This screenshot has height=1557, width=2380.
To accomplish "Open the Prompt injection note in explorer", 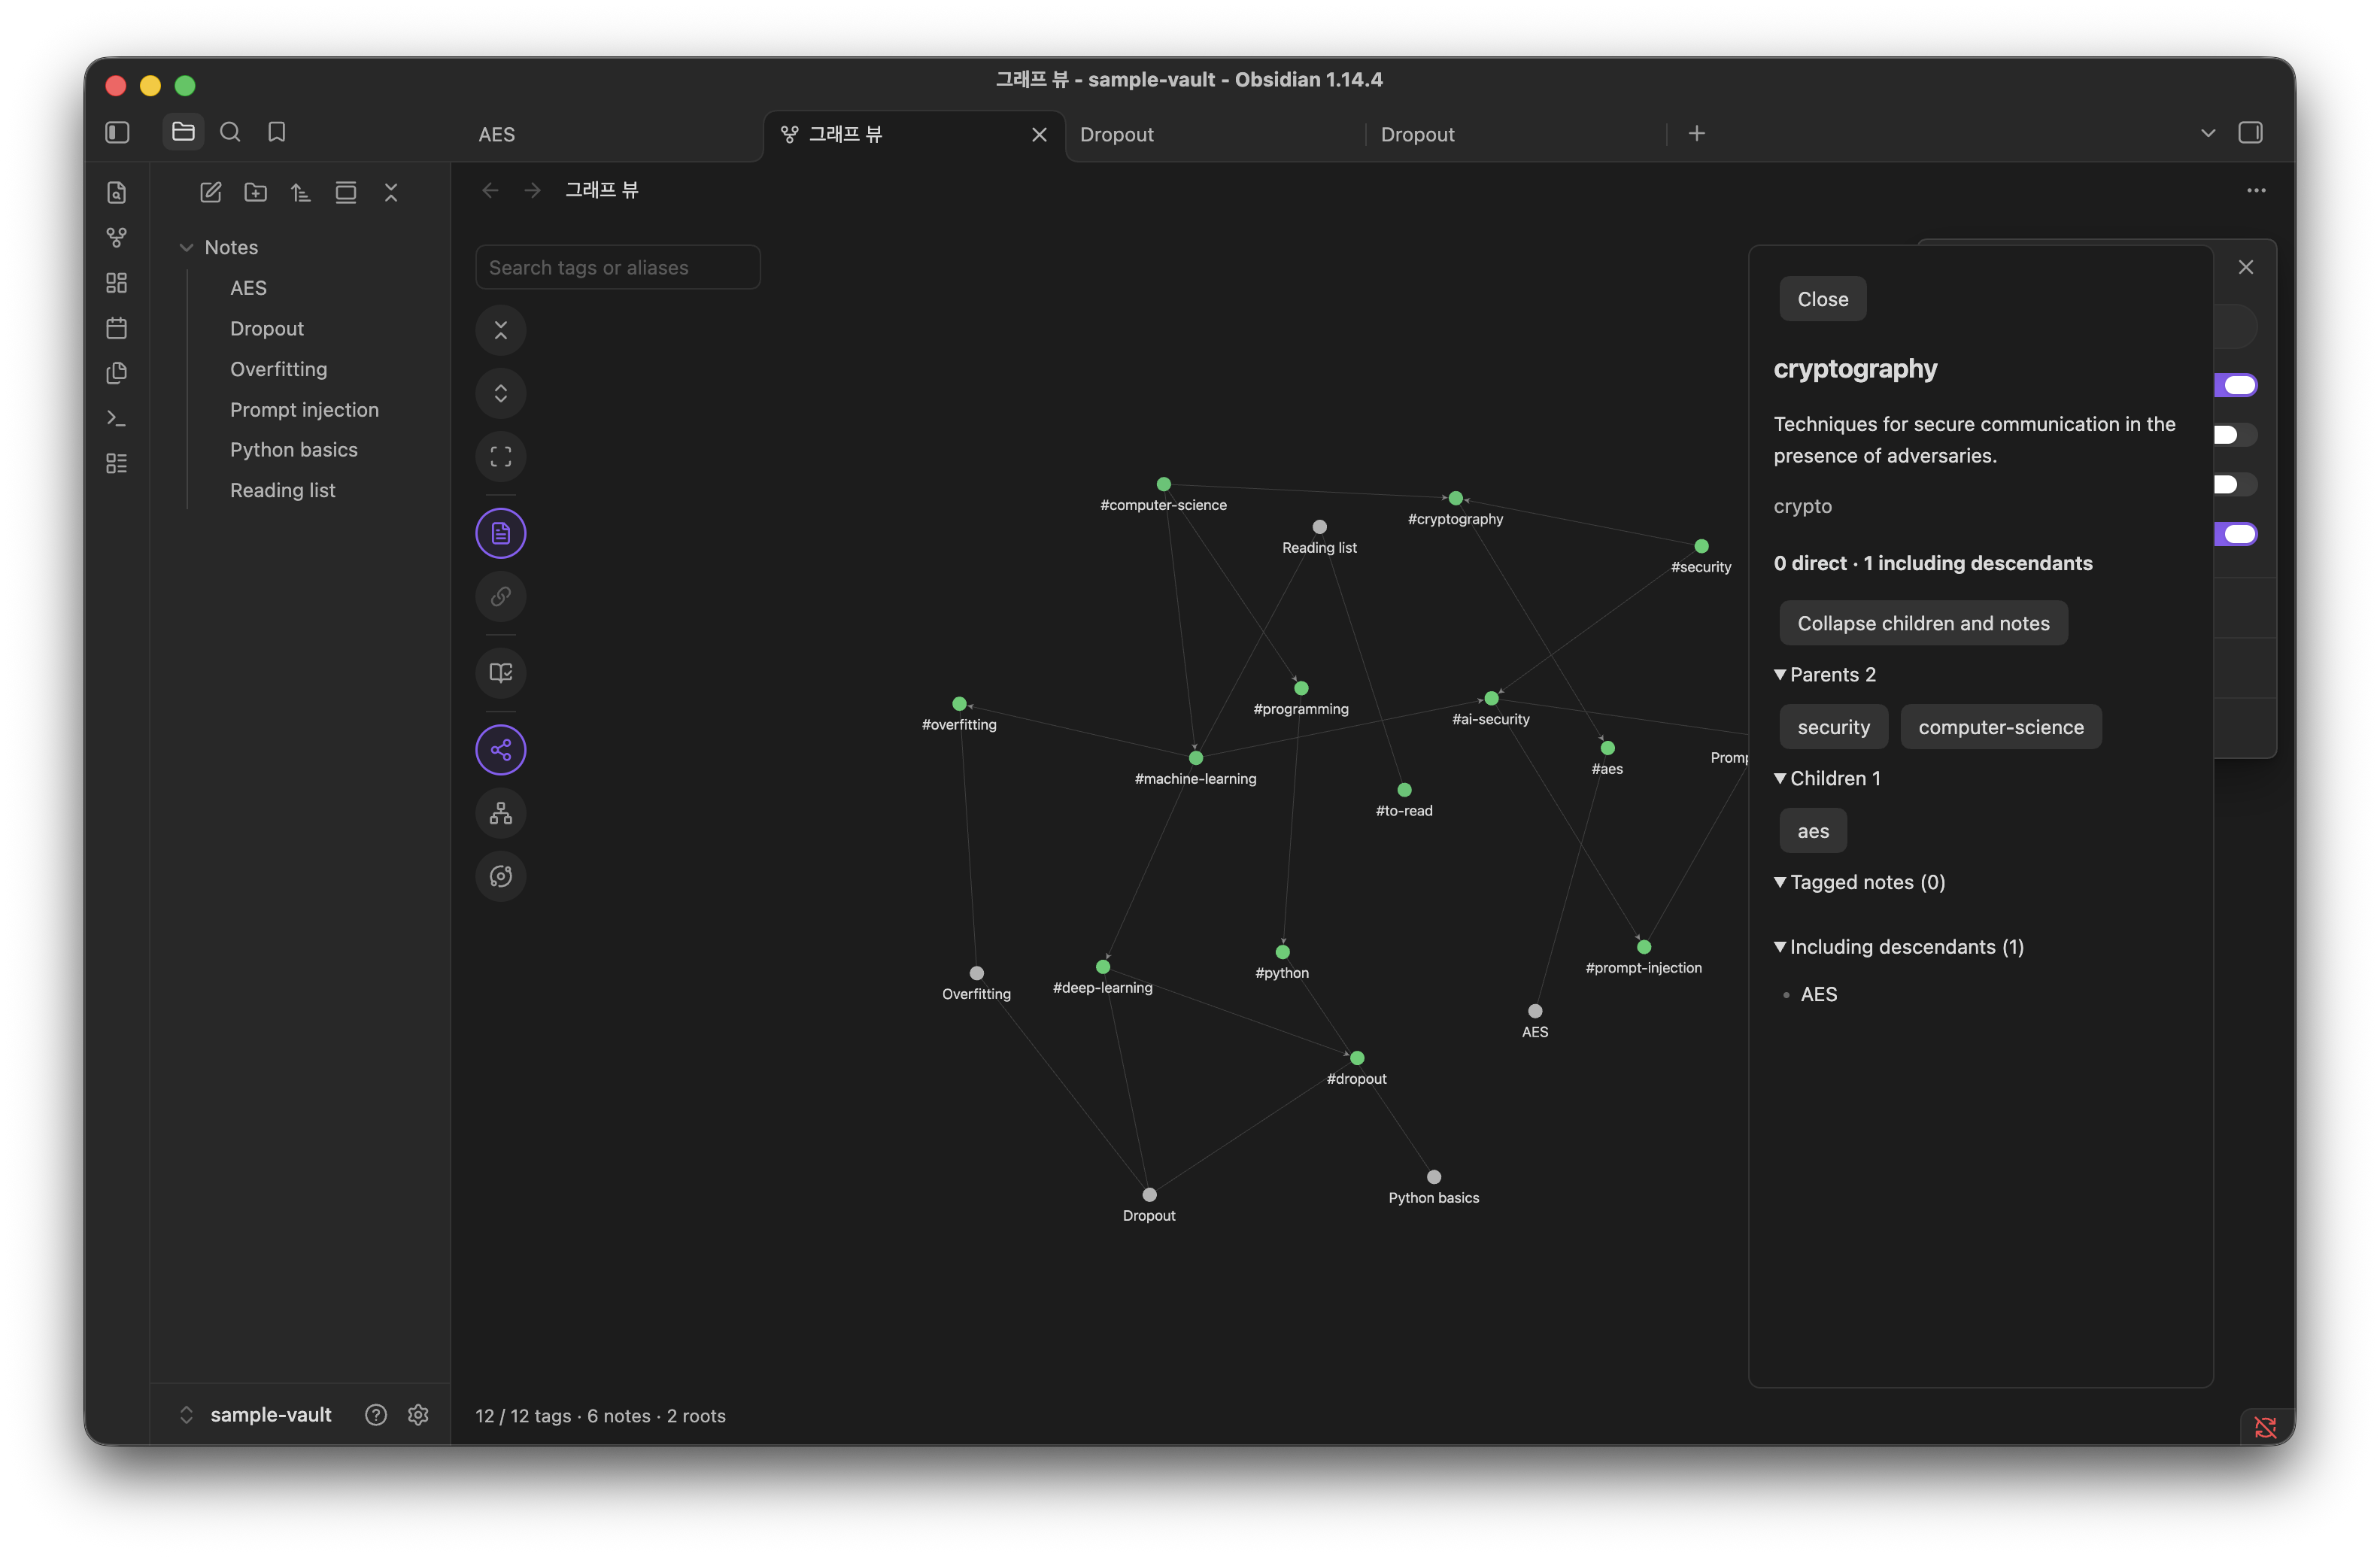I will [x=304, y=409].
